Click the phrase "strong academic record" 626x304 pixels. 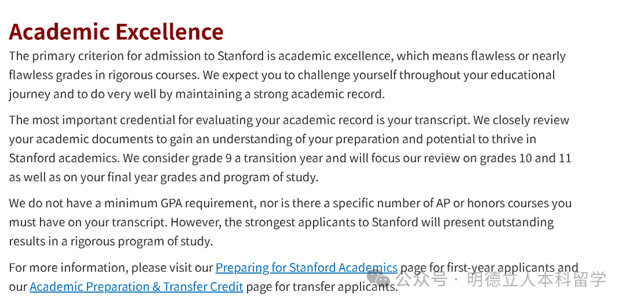(317, 94)
